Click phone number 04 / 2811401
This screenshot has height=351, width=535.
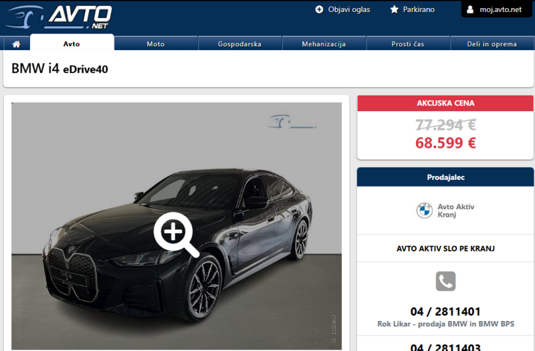tap(445, 312)
